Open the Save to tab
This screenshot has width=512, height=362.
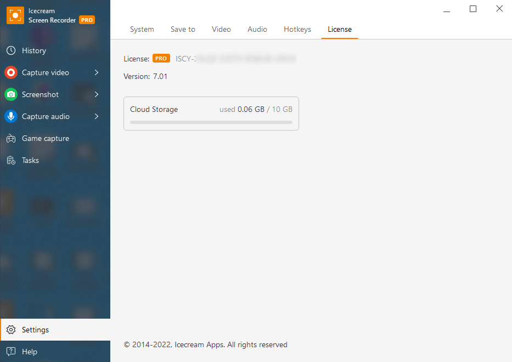[x=183, y=29]
